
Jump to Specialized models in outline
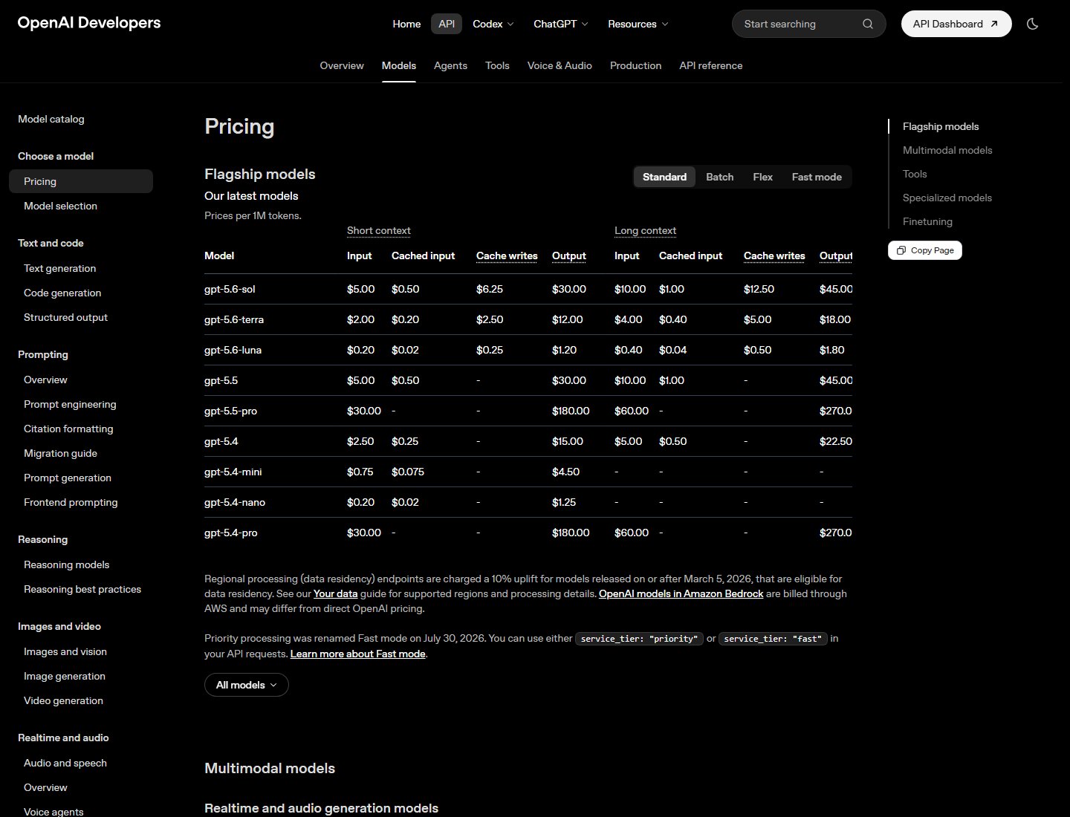click(947, 198)
